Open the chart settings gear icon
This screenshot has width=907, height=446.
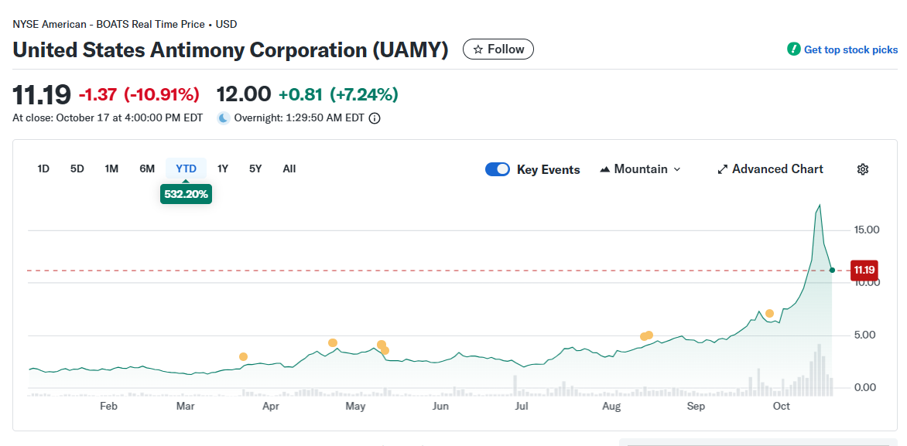(x=863, y=169)
